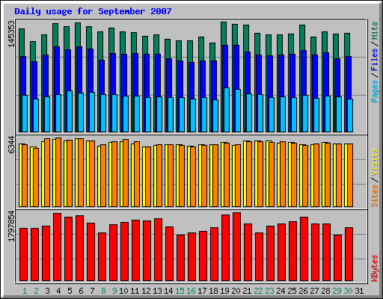The width and height of the screenshot is (383, 299).
Task: Click the cyan Pages bar for day 30
Action: coord(350,115)
